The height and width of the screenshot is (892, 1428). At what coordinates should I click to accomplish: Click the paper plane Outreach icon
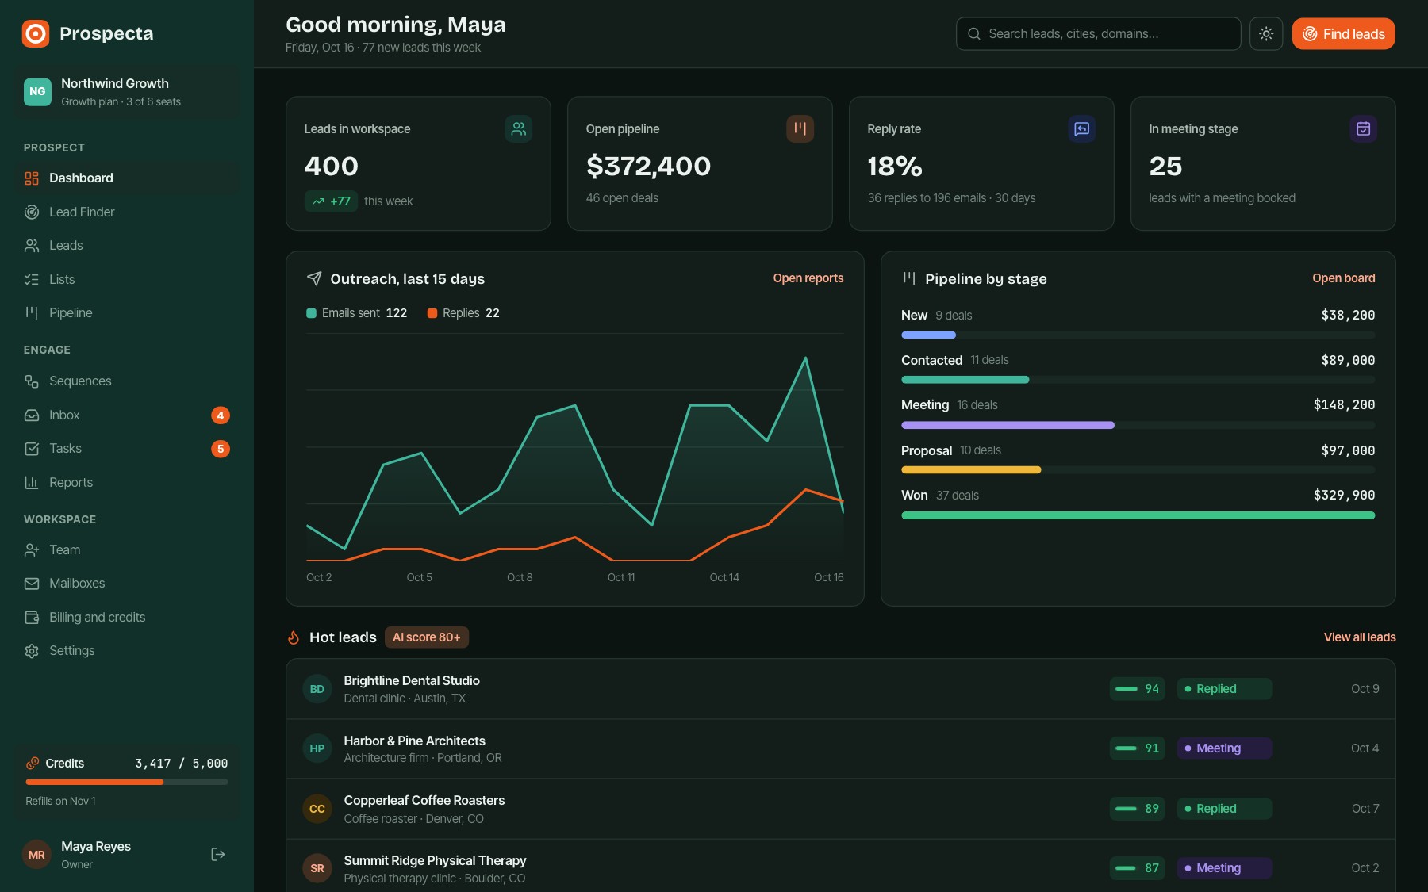coord(314,278)
